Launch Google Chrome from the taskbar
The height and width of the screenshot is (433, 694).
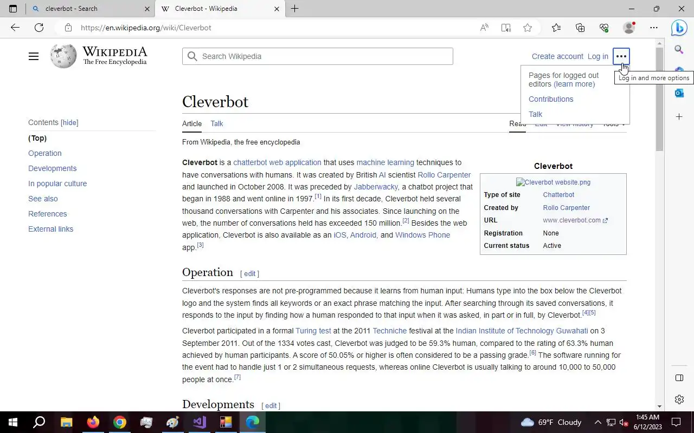click(x=120, y=422)
